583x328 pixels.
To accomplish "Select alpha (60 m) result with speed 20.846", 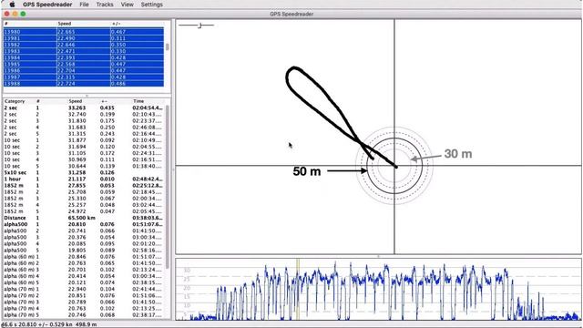I will [x=84, y=257].
